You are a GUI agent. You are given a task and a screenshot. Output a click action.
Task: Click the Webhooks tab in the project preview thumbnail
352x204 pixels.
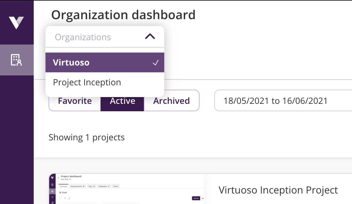pyautogui.click(x=104, y=186)
